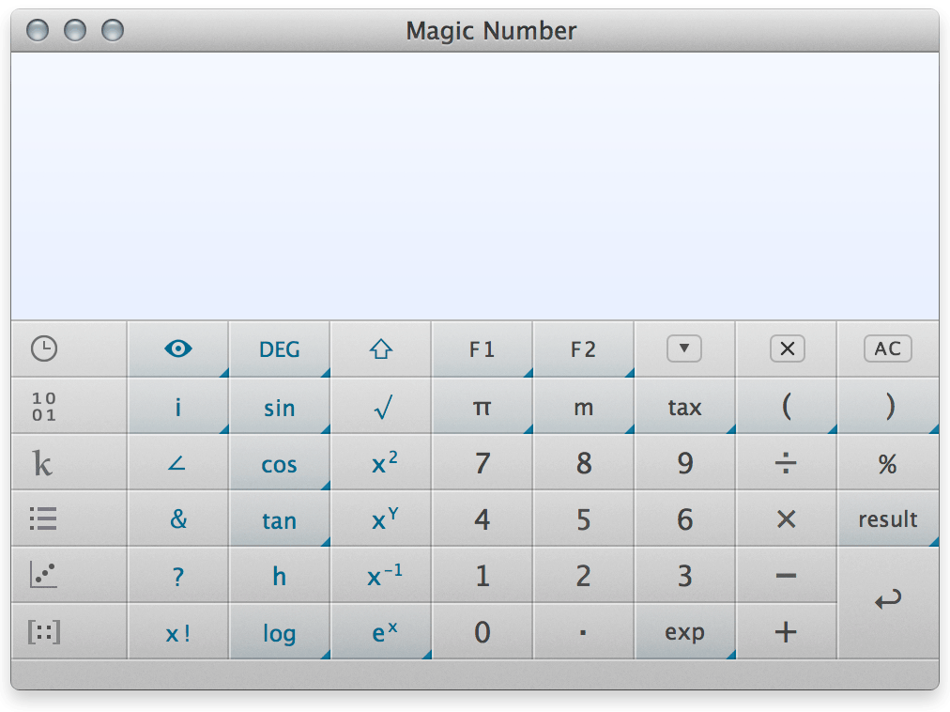950x712 pixels.
Task: Click the return arrow enter key
Action: pos(888,602)
